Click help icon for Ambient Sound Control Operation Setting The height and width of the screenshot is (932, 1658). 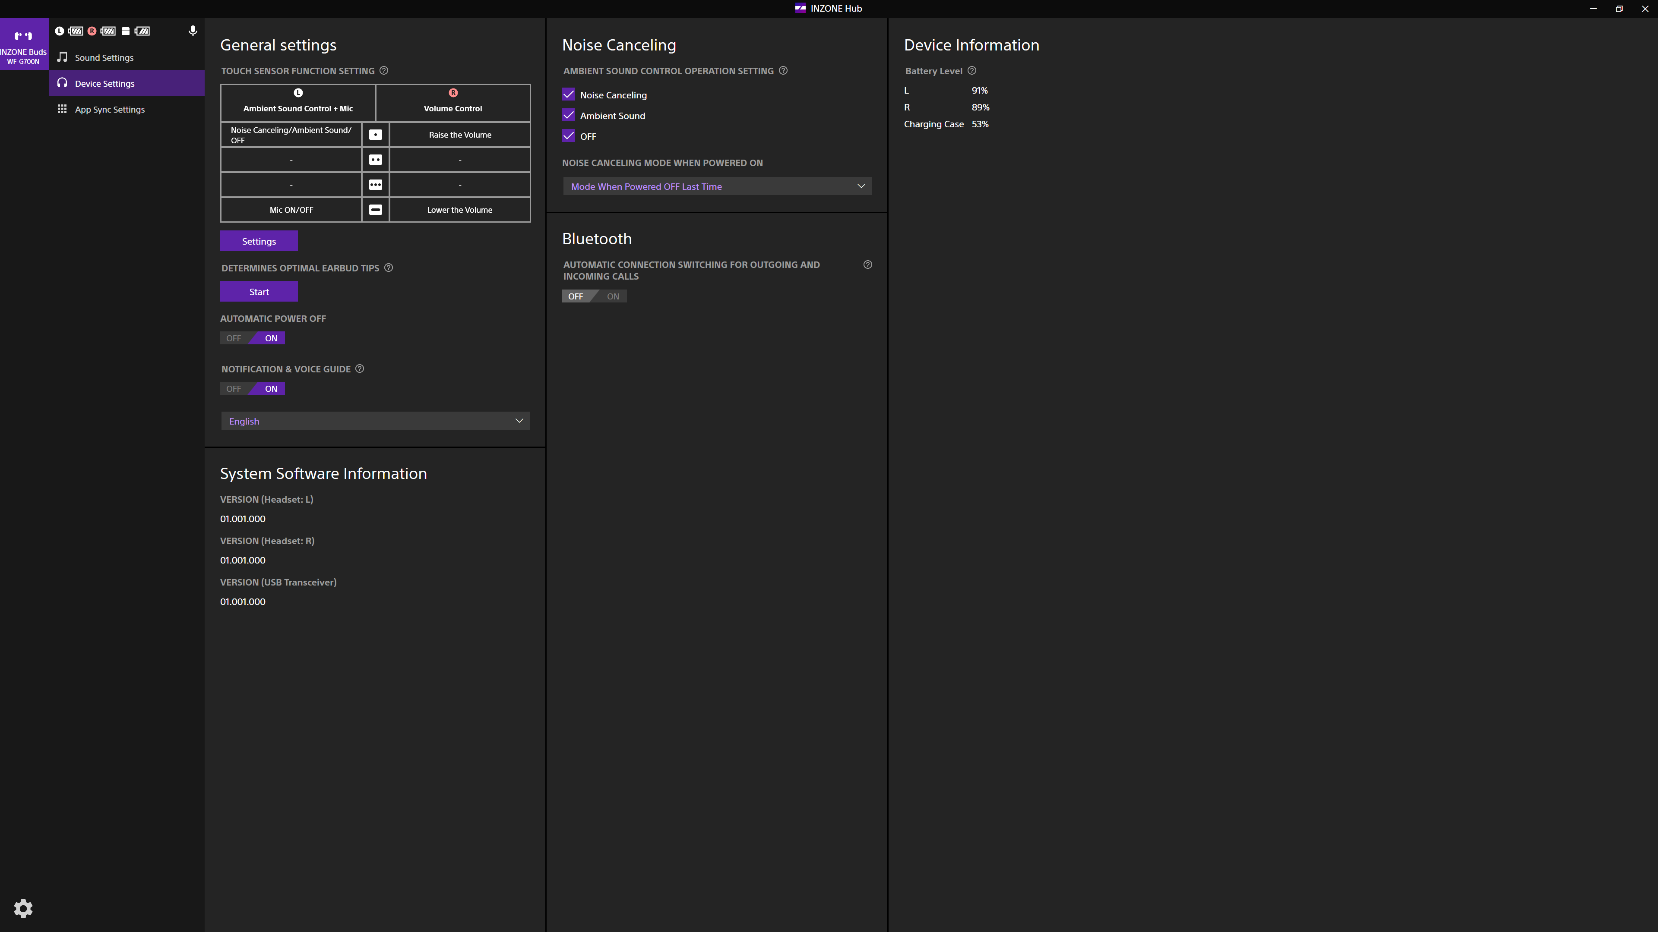783,71
